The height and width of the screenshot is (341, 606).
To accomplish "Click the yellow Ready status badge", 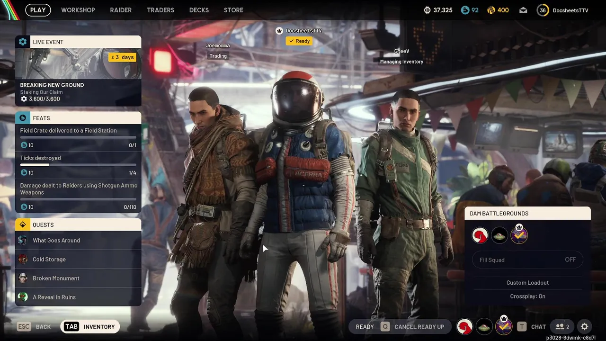I will [299, 41].
